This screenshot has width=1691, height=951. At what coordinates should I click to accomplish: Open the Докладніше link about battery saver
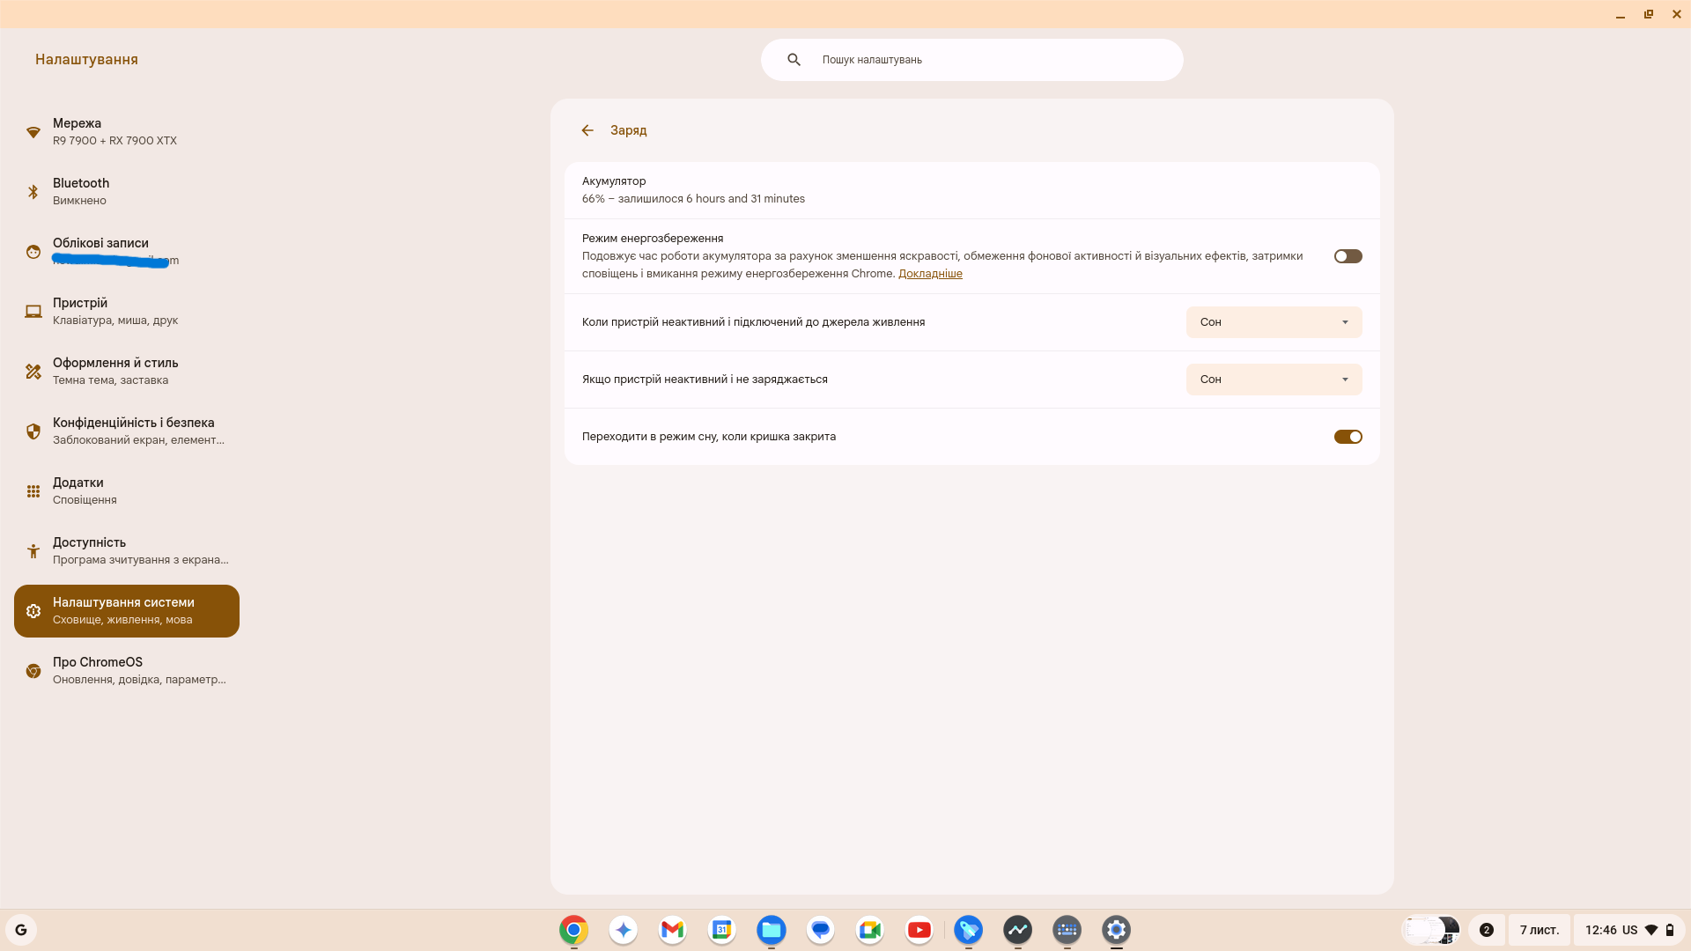click(930, 273)
